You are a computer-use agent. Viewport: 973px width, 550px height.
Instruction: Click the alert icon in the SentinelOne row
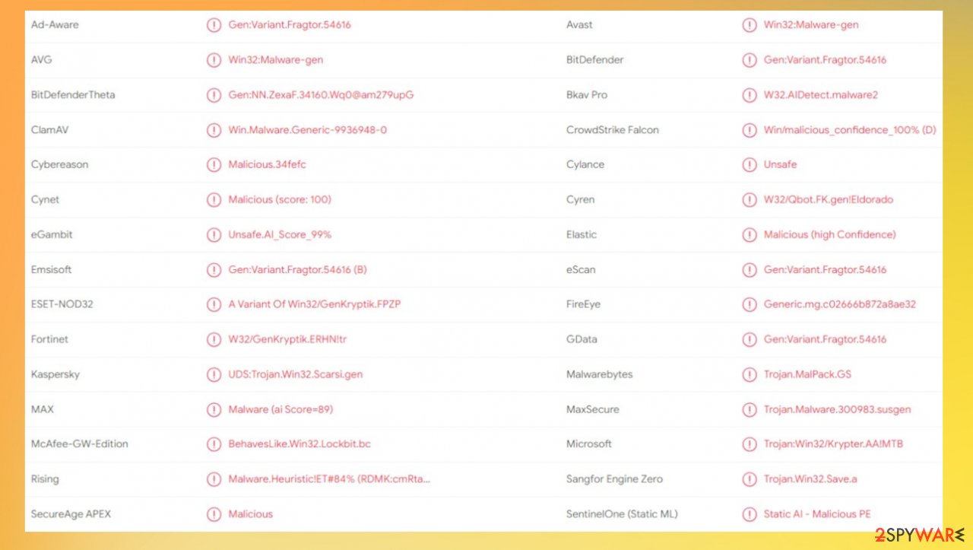click(750, 514)
